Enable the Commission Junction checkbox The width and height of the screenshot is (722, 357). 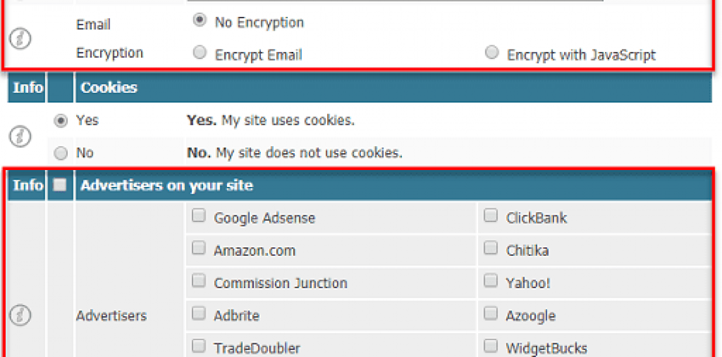[198, 282]
